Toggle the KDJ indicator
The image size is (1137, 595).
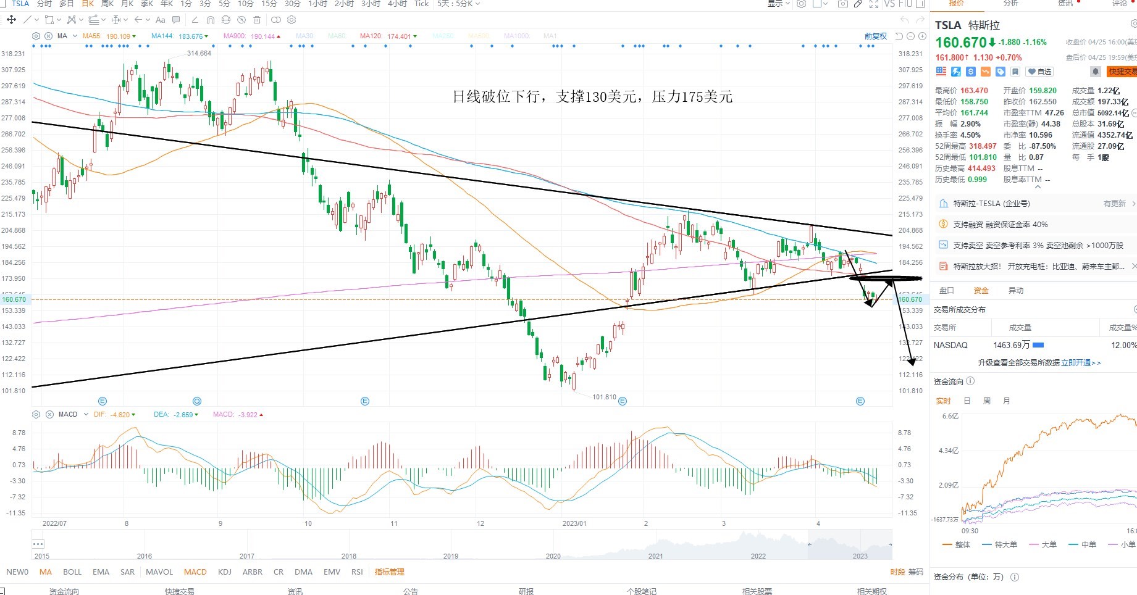tap(225, 572)
